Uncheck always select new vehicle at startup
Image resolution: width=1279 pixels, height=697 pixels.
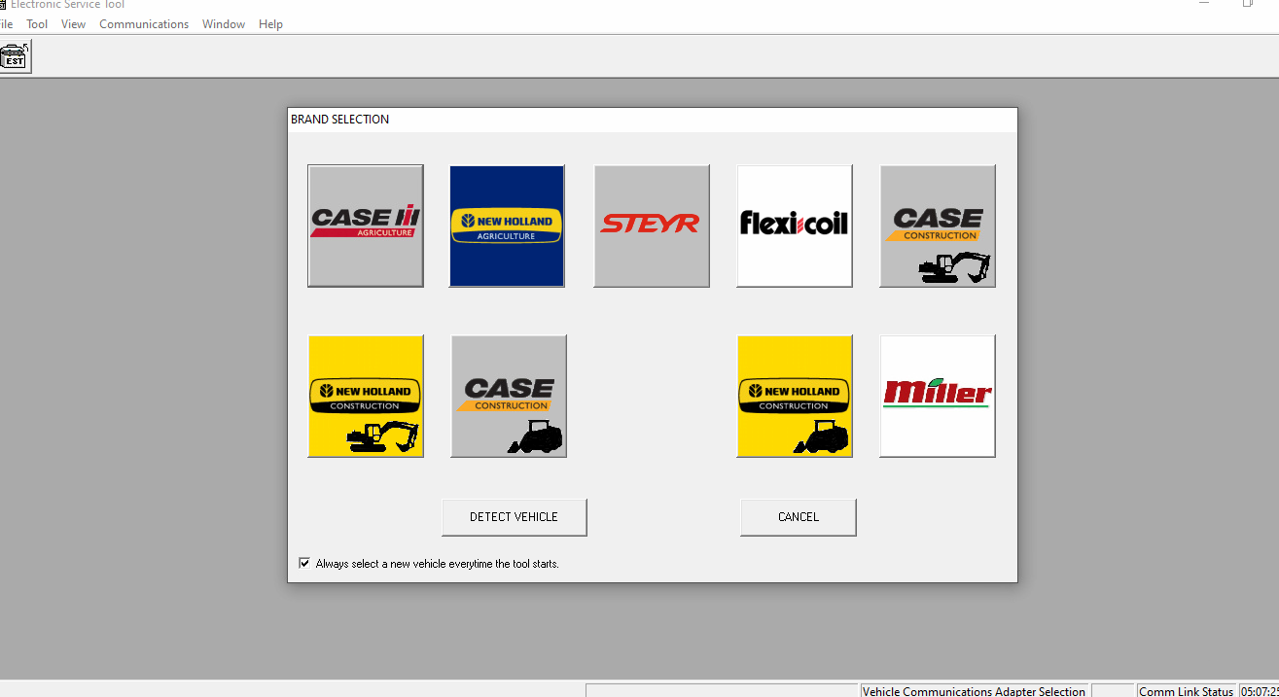point(304,563)
